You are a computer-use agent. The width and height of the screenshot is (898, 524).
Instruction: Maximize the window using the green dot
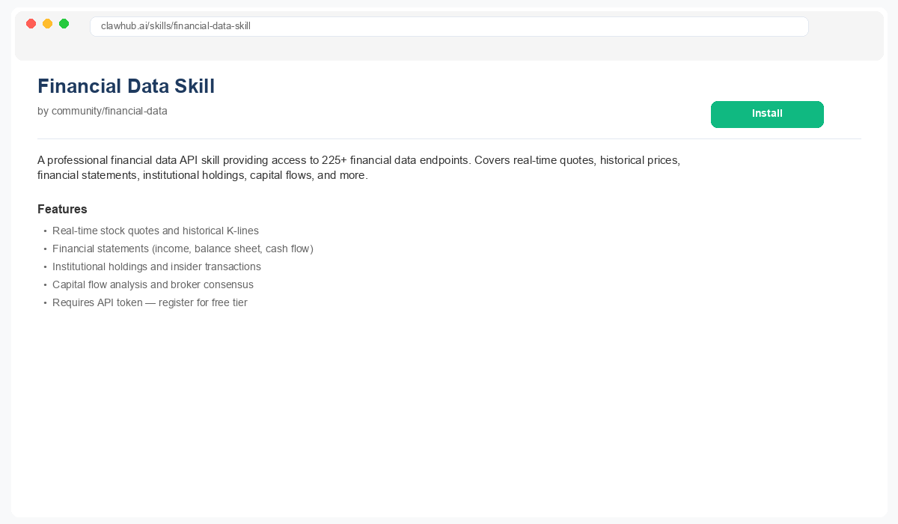(64, 24)
